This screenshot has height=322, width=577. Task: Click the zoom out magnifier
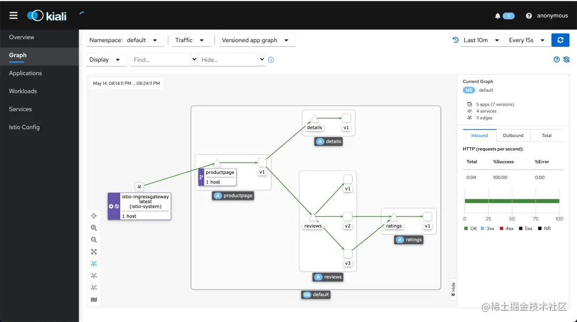tap(94, 240)
